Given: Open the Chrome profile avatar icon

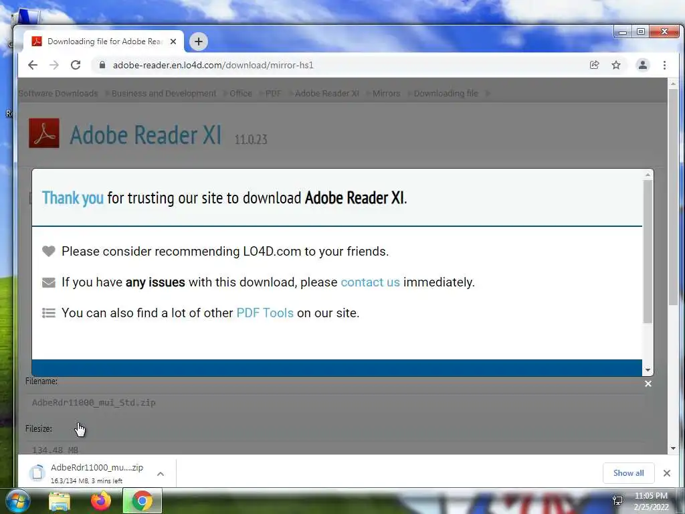Looking at the screenshot, I should pos(643,65).
